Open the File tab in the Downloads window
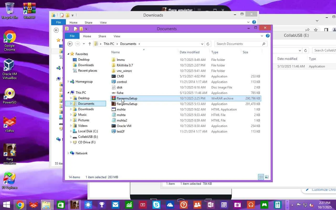 (x=58, y=23)
